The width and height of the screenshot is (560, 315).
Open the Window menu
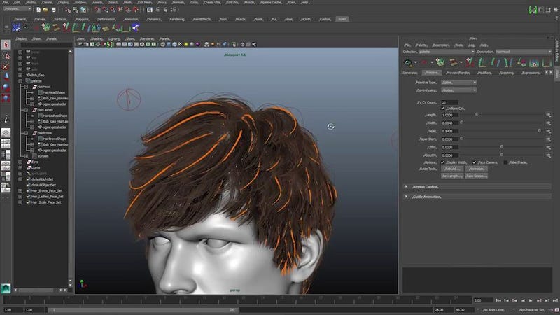[x=80, y=3]
